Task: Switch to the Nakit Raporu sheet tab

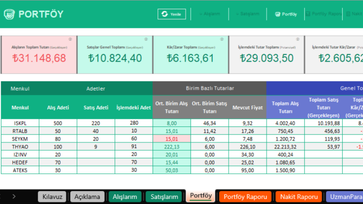Action: [x=299, y=197]
